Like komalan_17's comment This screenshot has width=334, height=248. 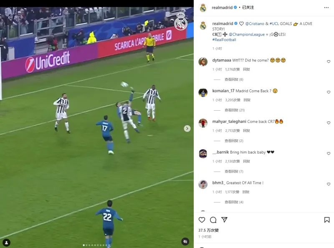329,92
